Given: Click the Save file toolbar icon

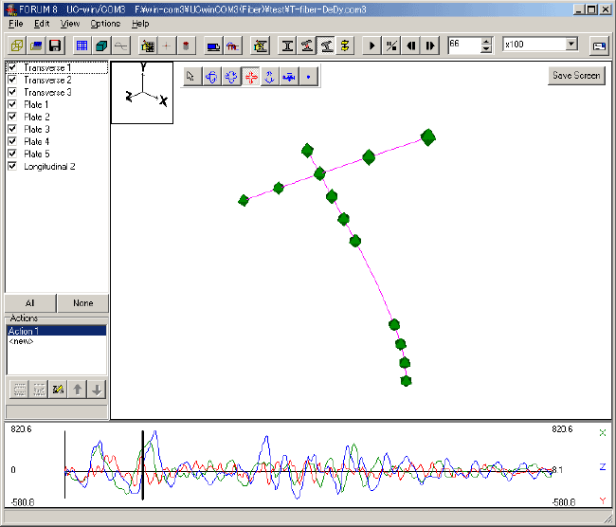Looking at the screenshot, I should (x=55, y=45).
